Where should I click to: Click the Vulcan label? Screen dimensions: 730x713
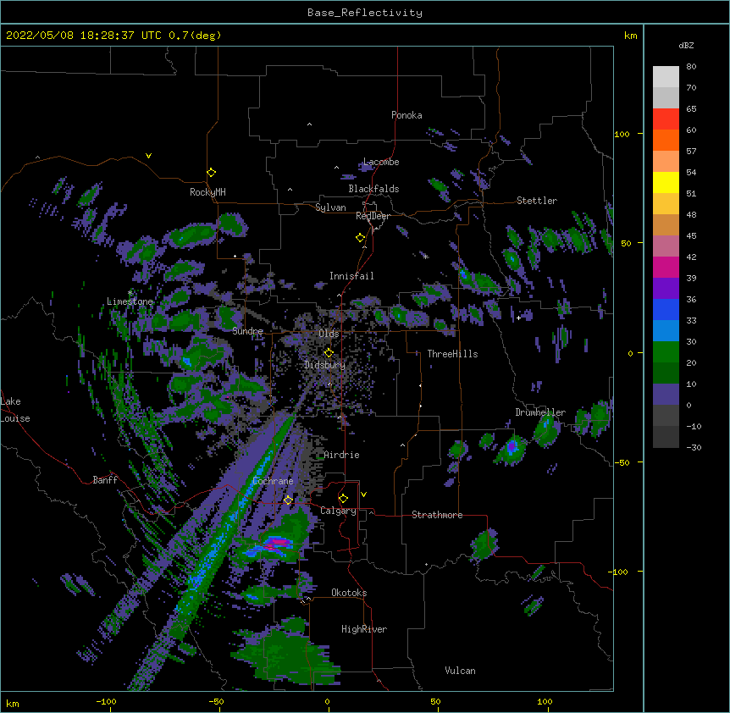coord(460,671)
